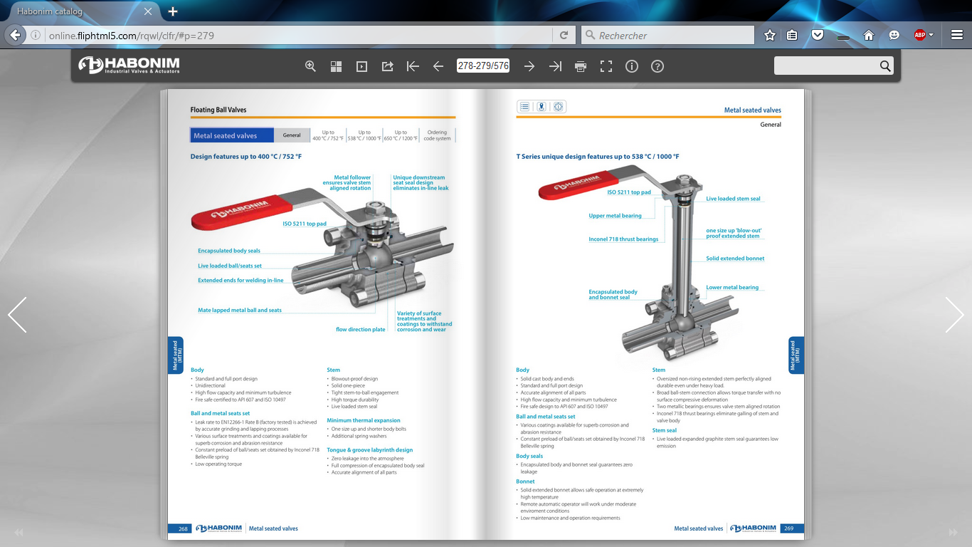This screenshot has width=972, height=547.
Task: Open the help question mark icon
Action: point(657,66)
